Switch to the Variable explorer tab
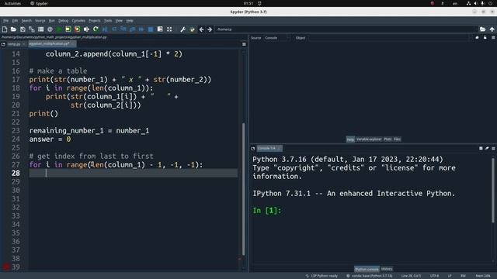Viewport: 497px width, 279px height. (x=369, y=139)
